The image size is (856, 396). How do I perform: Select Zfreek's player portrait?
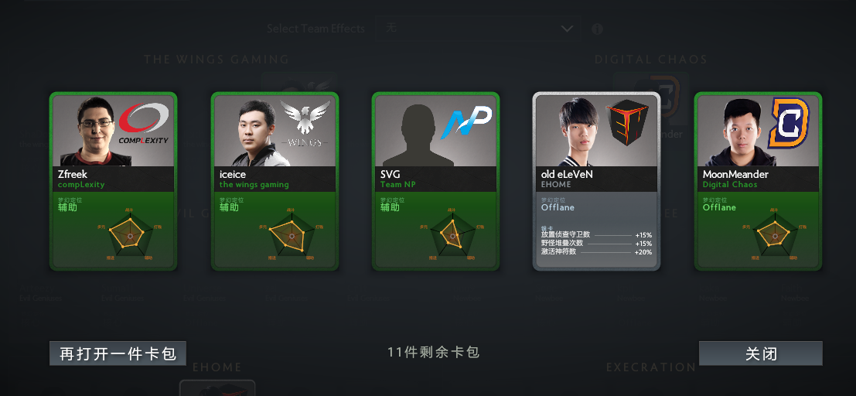pyautogui.click(x=87, y=131)
